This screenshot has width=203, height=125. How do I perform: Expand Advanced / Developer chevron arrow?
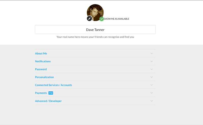[151, 101]
